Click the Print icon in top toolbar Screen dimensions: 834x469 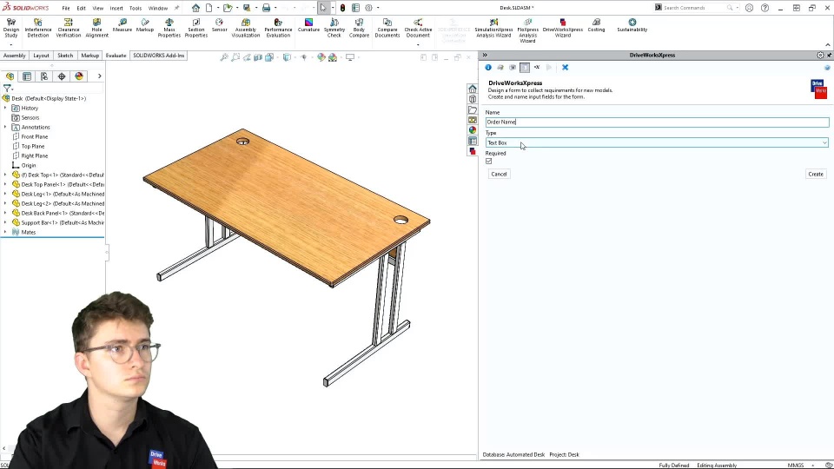(x=266, y=8)
